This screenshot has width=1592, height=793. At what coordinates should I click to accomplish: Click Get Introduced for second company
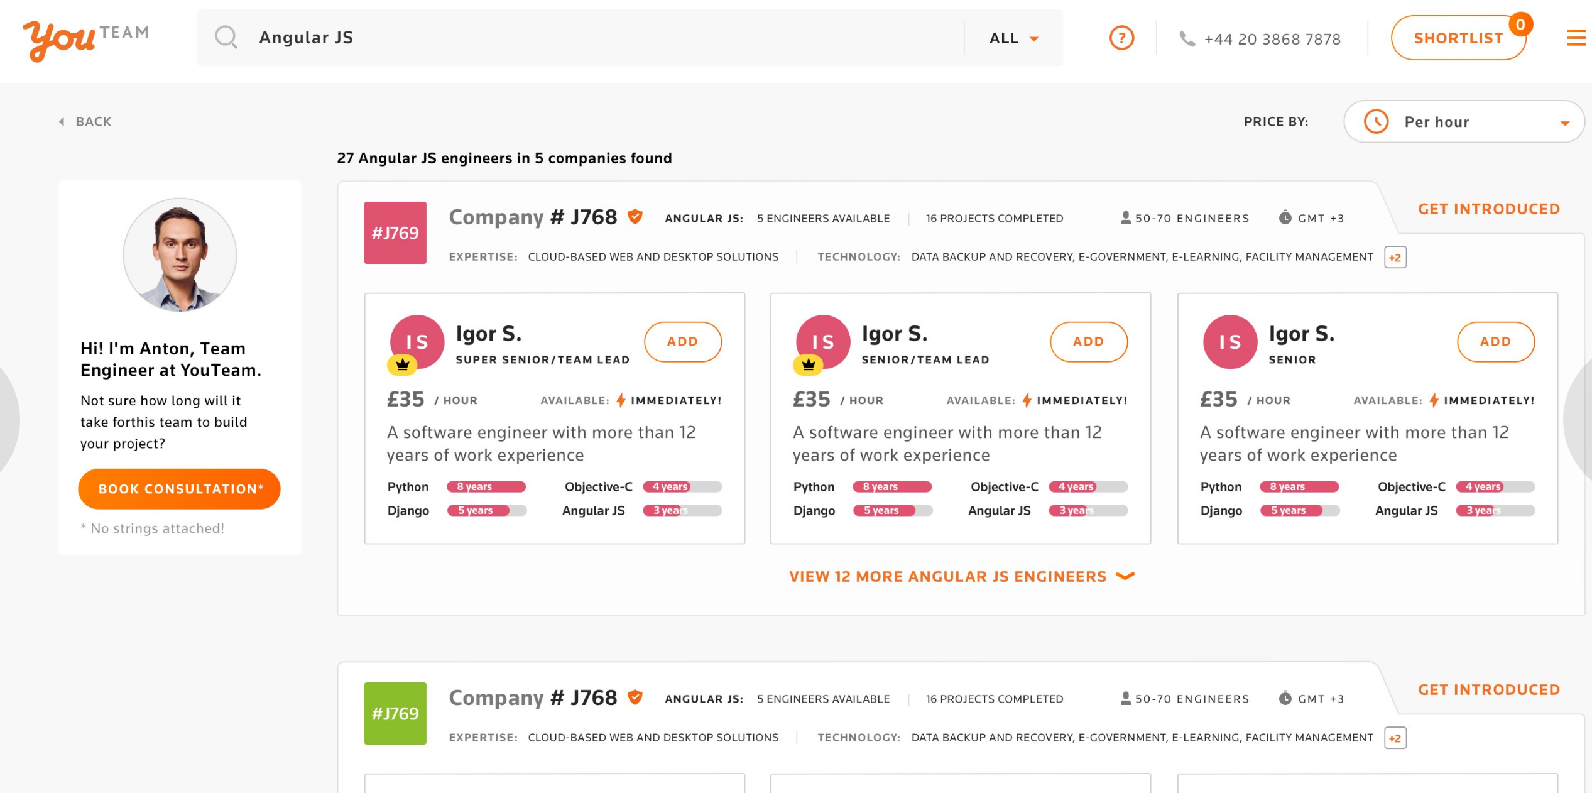1489,690
